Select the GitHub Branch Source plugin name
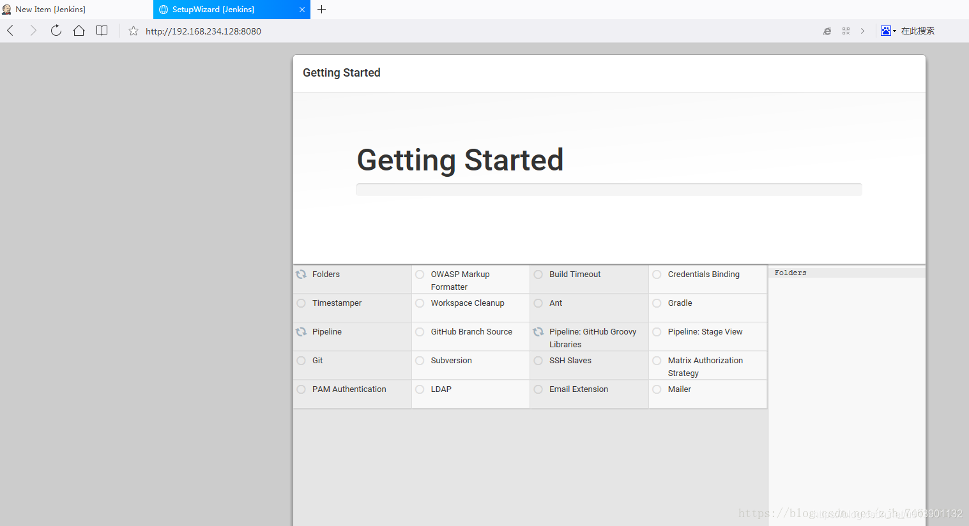Screen dimensions: 969x526 [x=471, y=332]
